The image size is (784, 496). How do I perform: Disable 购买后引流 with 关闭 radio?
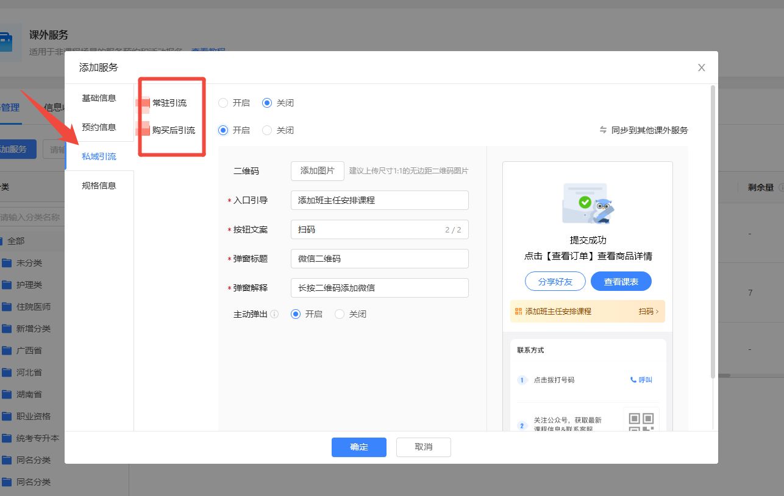267,130
